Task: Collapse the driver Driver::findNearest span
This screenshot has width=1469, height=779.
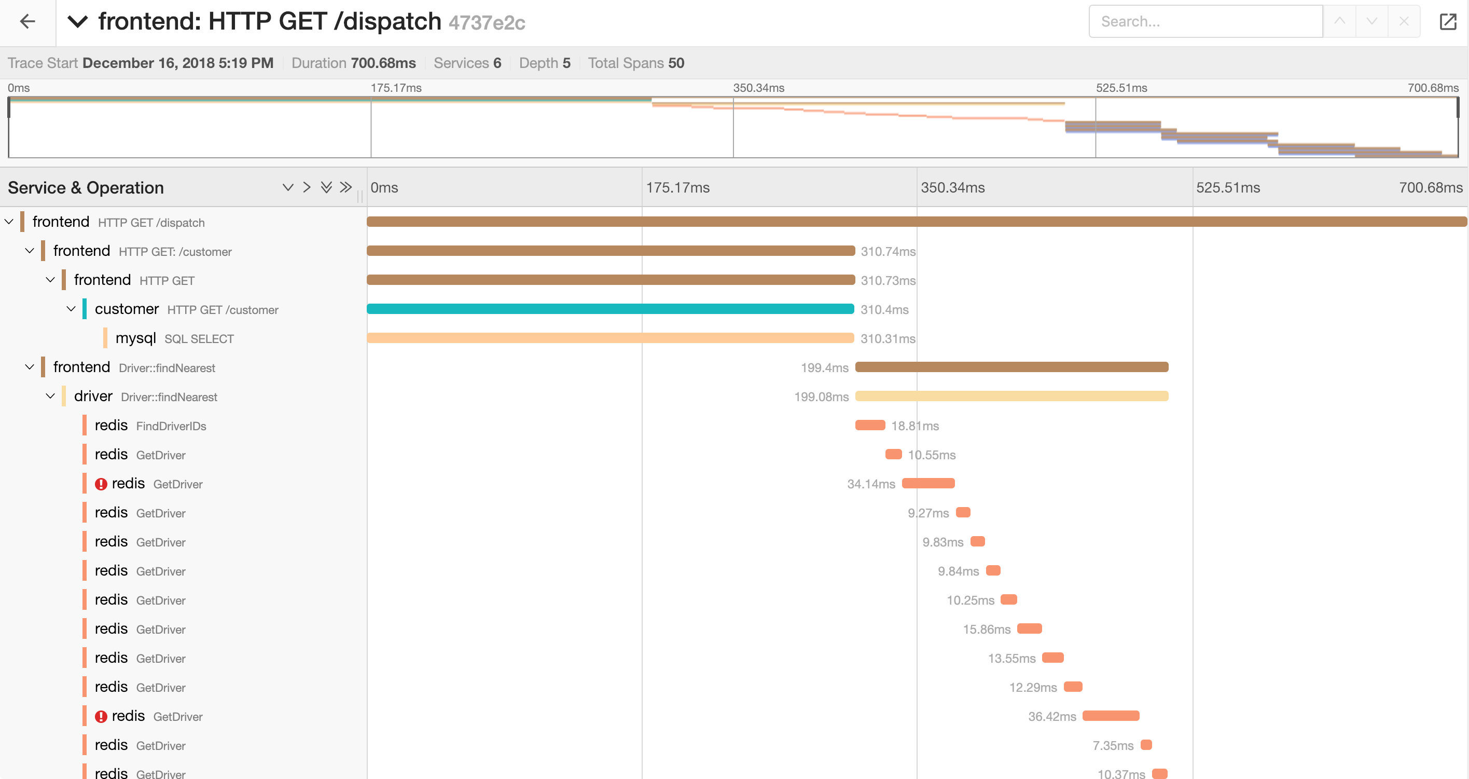Action: [x=50, y=396]
